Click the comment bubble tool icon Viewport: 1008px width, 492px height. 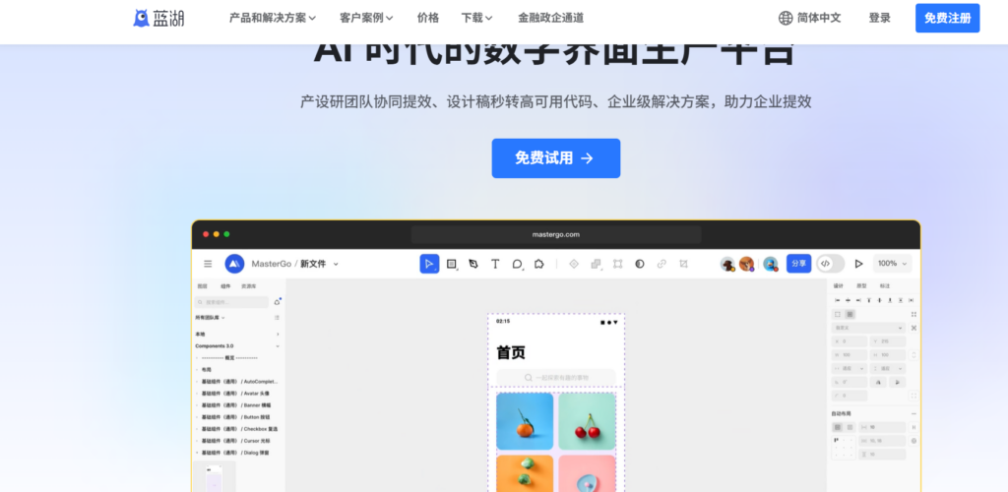click(x=517, y=264)
